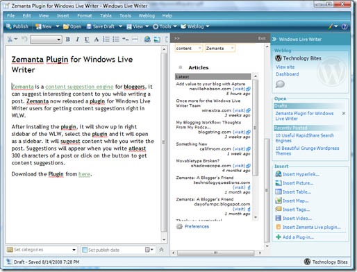
Task: Visit the nevillehobson.com article link
Action: 239,89
